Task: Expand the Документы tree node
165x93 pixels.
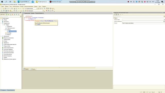Action: [x=1, y=36]
